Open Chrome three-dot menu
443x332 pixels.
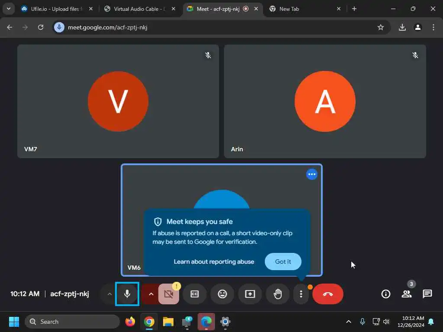[x=433, y=27]
